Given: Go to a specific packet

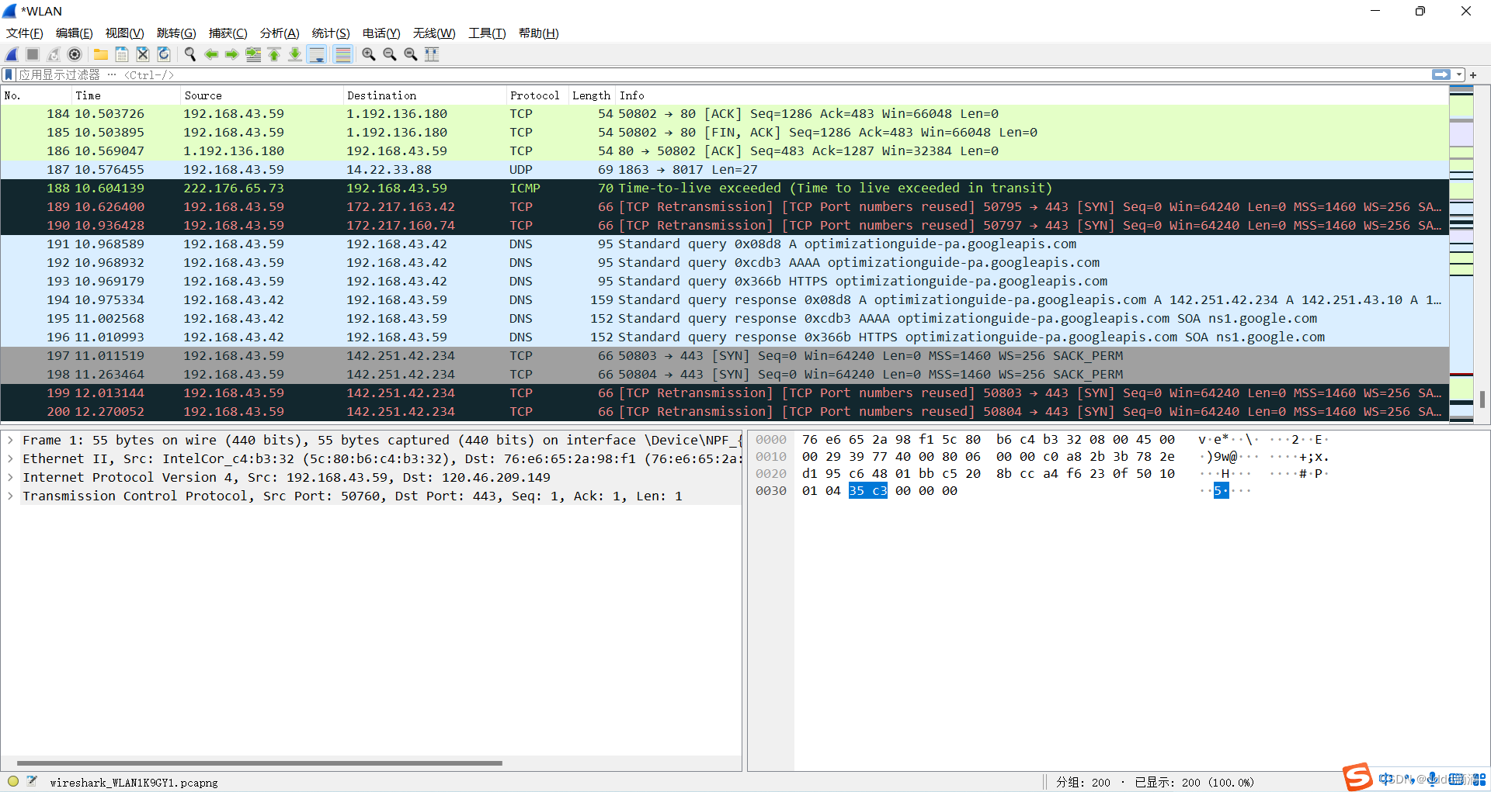Looking at the screenshot, I should tap(253, 54).
